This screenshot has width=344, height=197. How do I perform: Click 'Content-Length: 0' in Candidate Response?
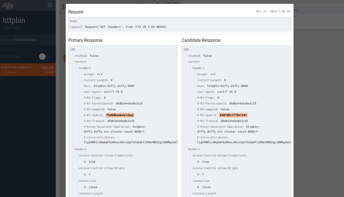(212, 80)
